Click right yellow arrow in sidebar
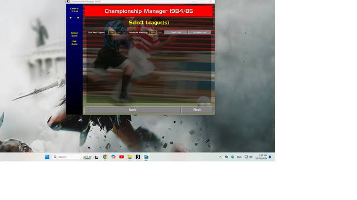 pos(78,18)
